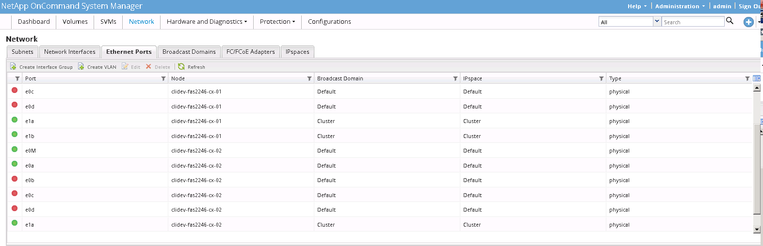Switch to the Network Interfaces tab

coord(70,52)
